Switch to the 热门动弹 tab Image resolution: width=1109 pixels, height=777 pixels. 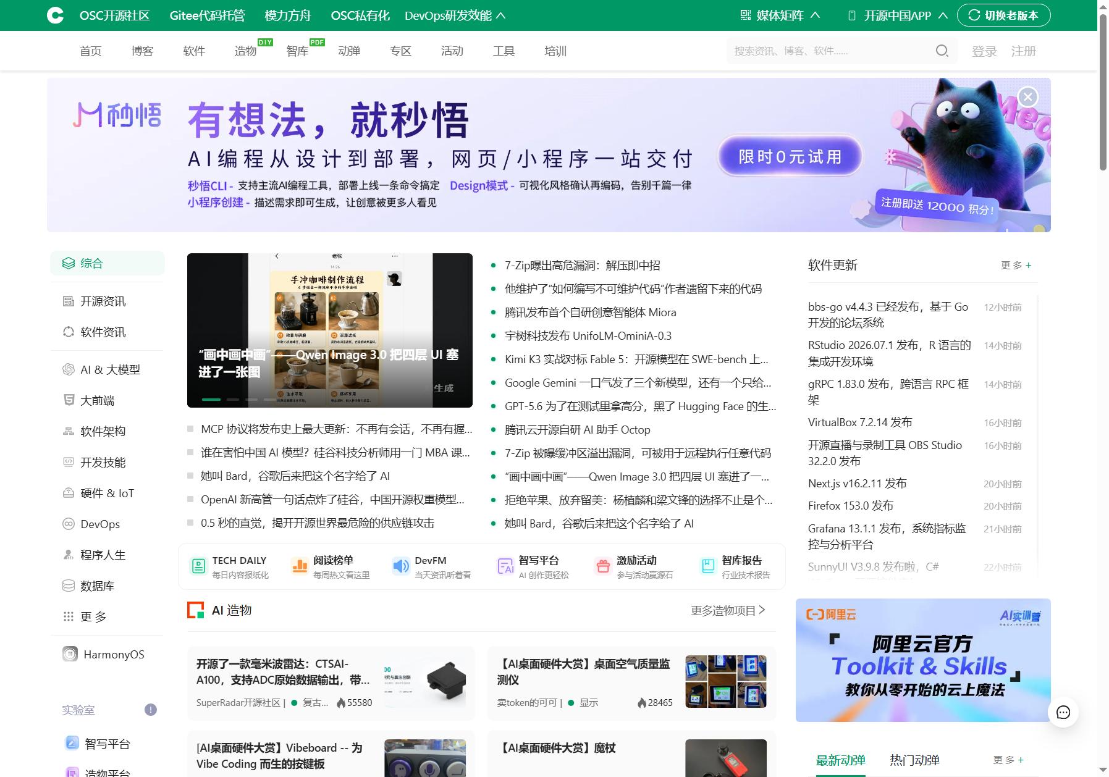pyautogui.click(x=914, y=760)
